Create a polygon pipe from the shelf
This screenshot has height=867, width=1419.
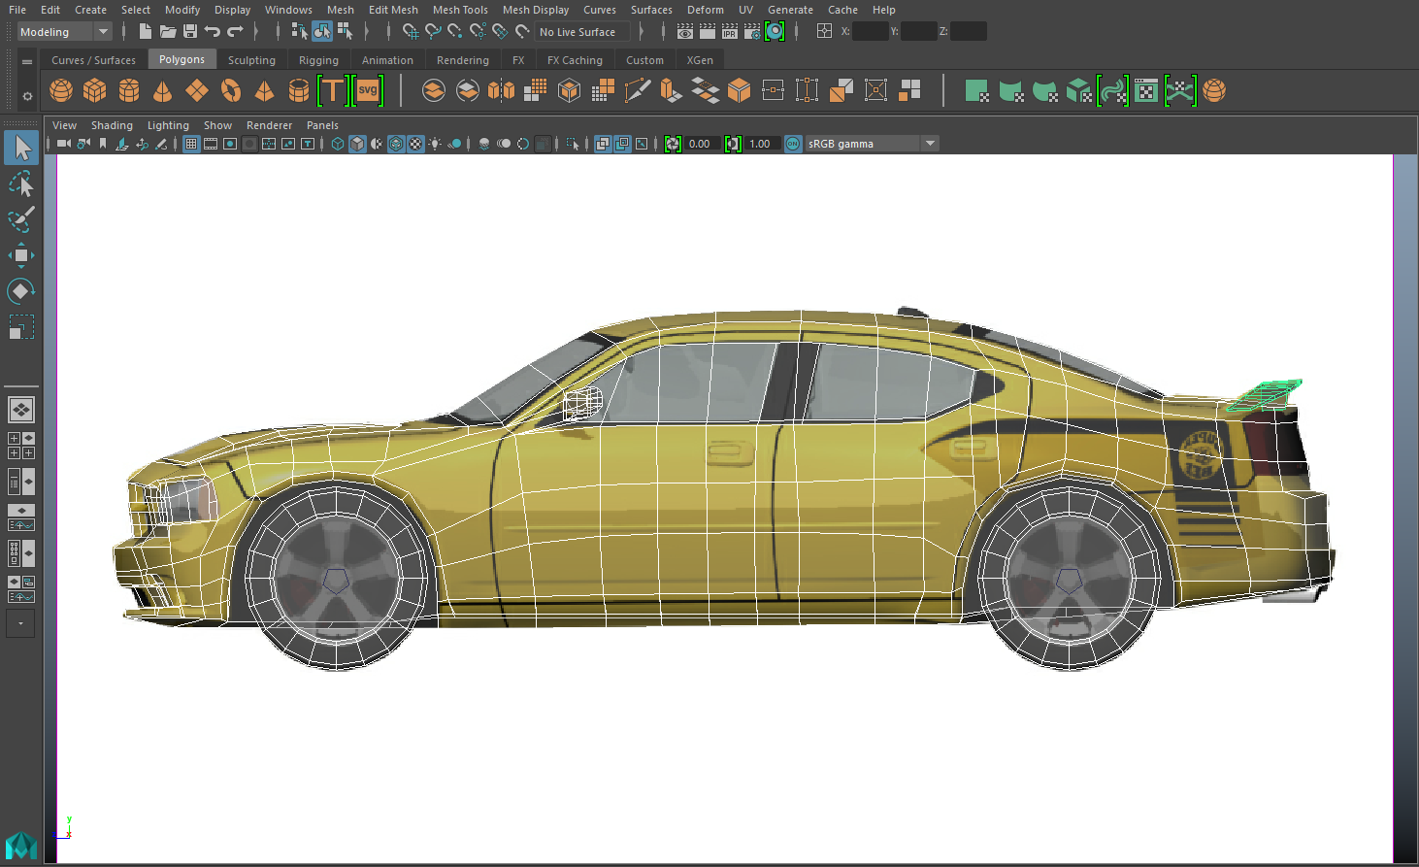click(299, 91)
